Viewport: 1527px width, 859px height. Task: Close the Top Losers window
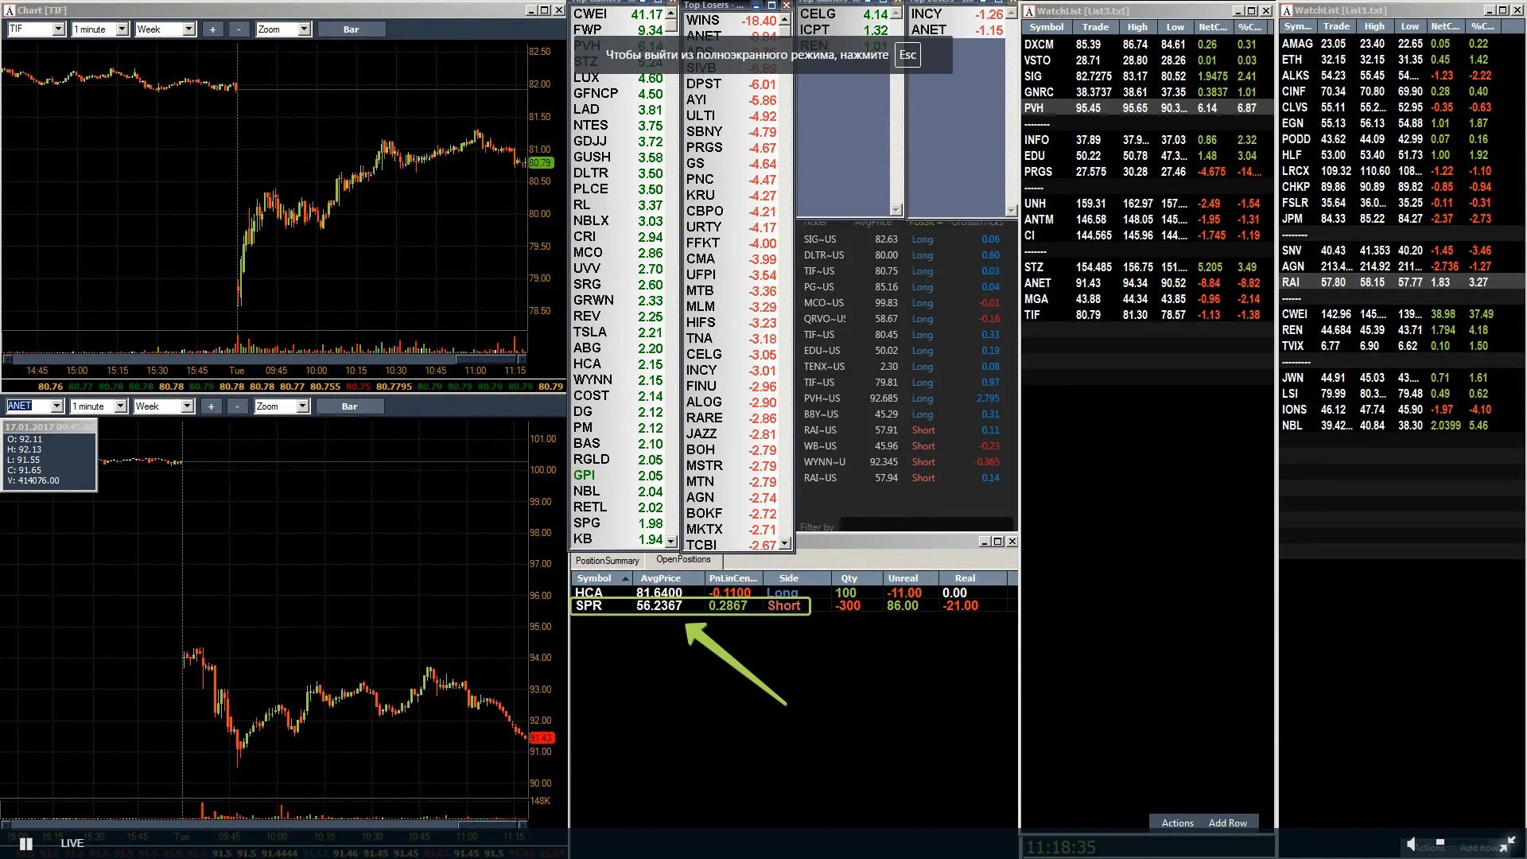click(786, 5)
